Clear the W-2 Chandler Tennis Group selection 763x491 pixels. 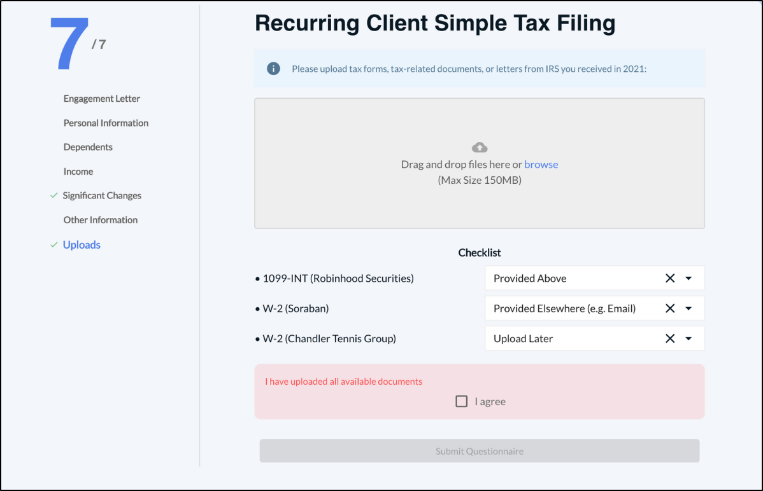[x=670, y=338]
